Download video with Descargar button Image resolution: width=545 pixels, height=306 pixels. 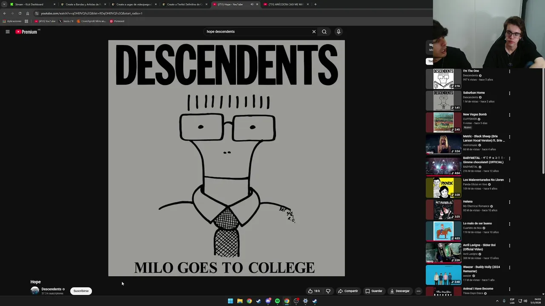(x=400, y=291)
